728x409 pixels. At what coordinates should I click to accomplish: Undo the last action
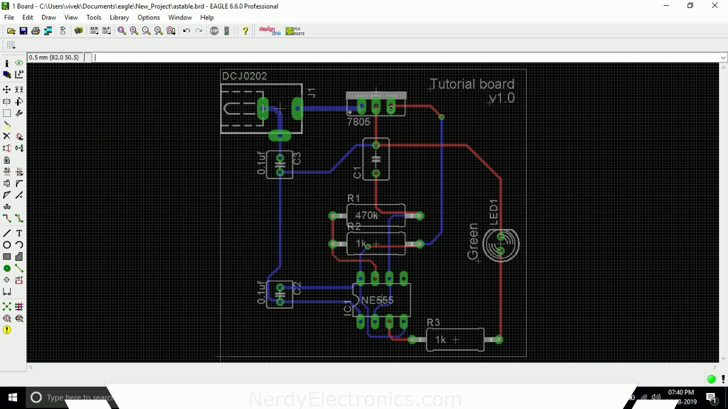(x=187, y=31)
